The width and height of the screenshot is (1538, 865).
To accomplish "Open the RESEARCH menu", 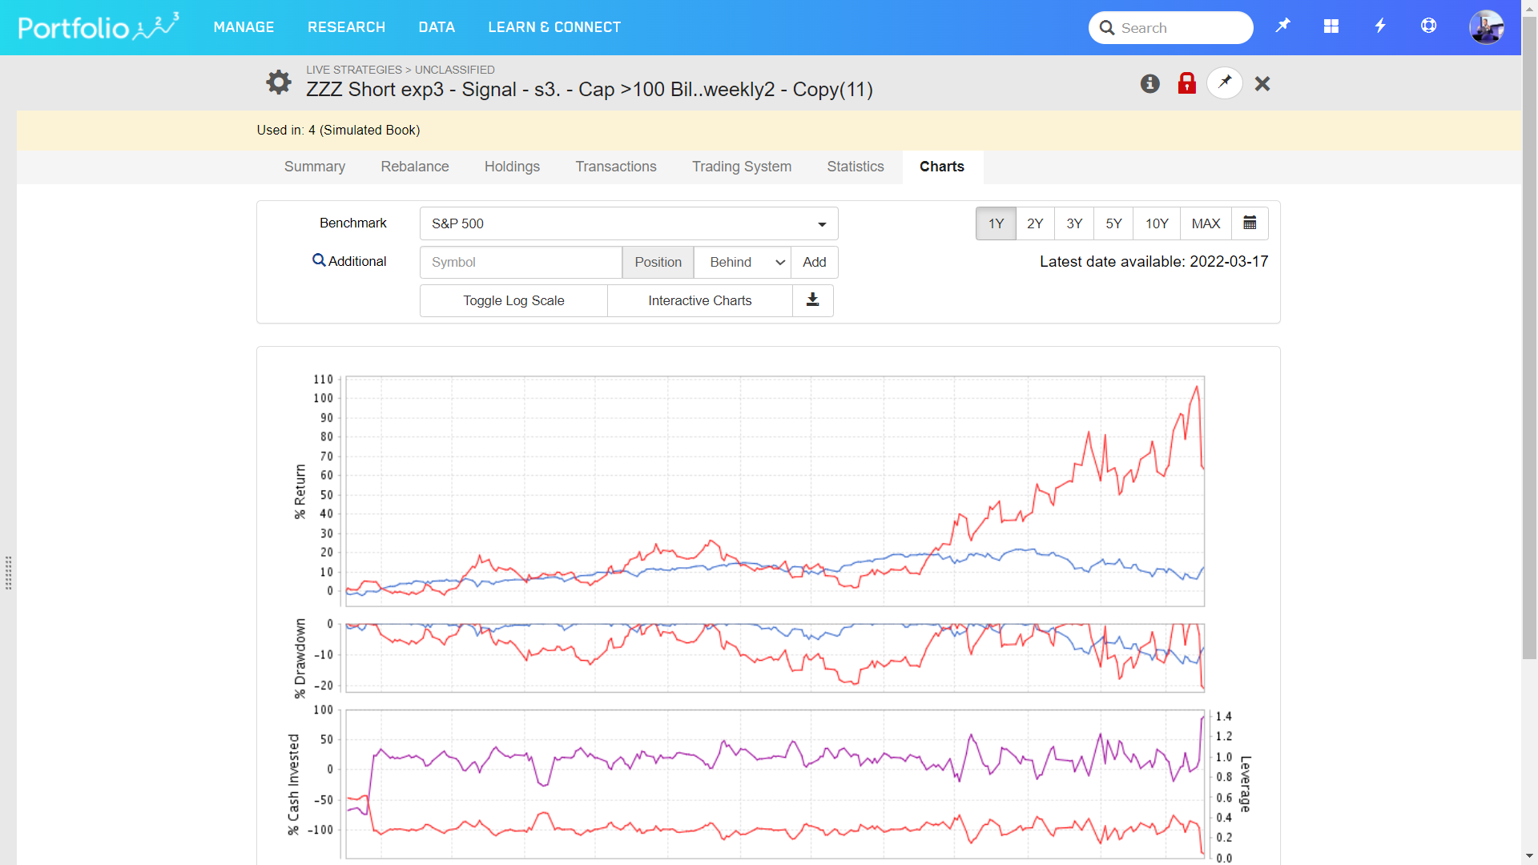I will 346,27.
